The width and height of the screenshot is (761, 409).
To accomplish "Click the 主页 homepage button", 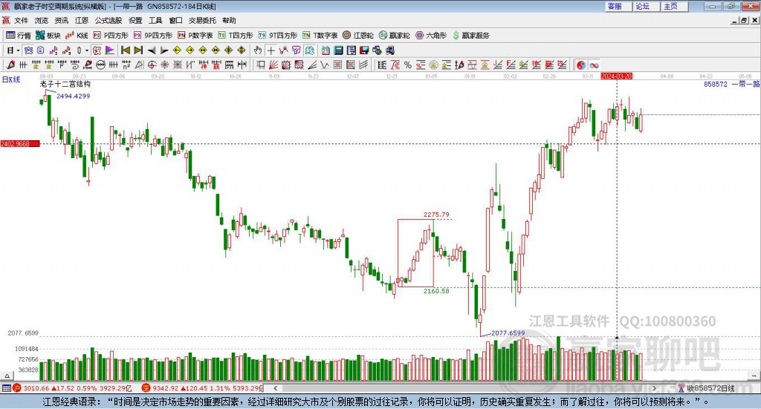I will tap(675, 6).
